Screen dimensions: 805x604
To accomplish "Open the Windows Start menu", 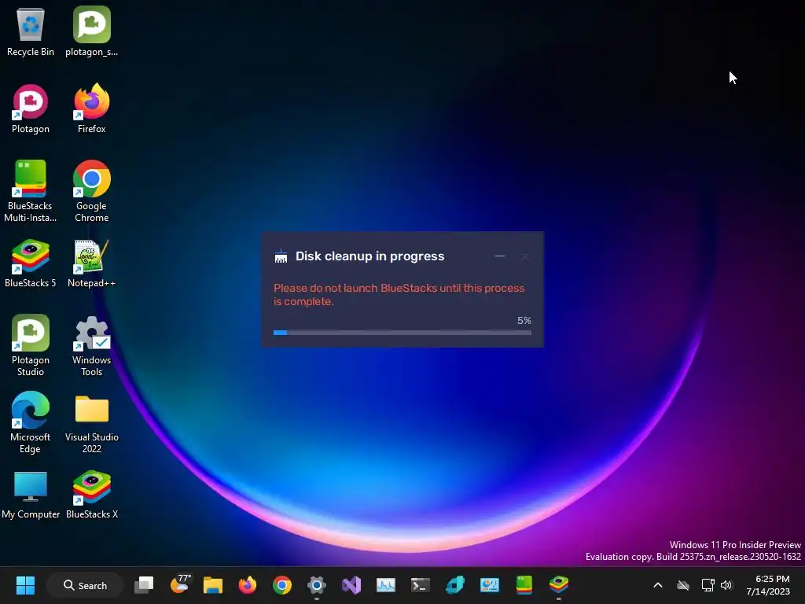I will coord(25,585).
